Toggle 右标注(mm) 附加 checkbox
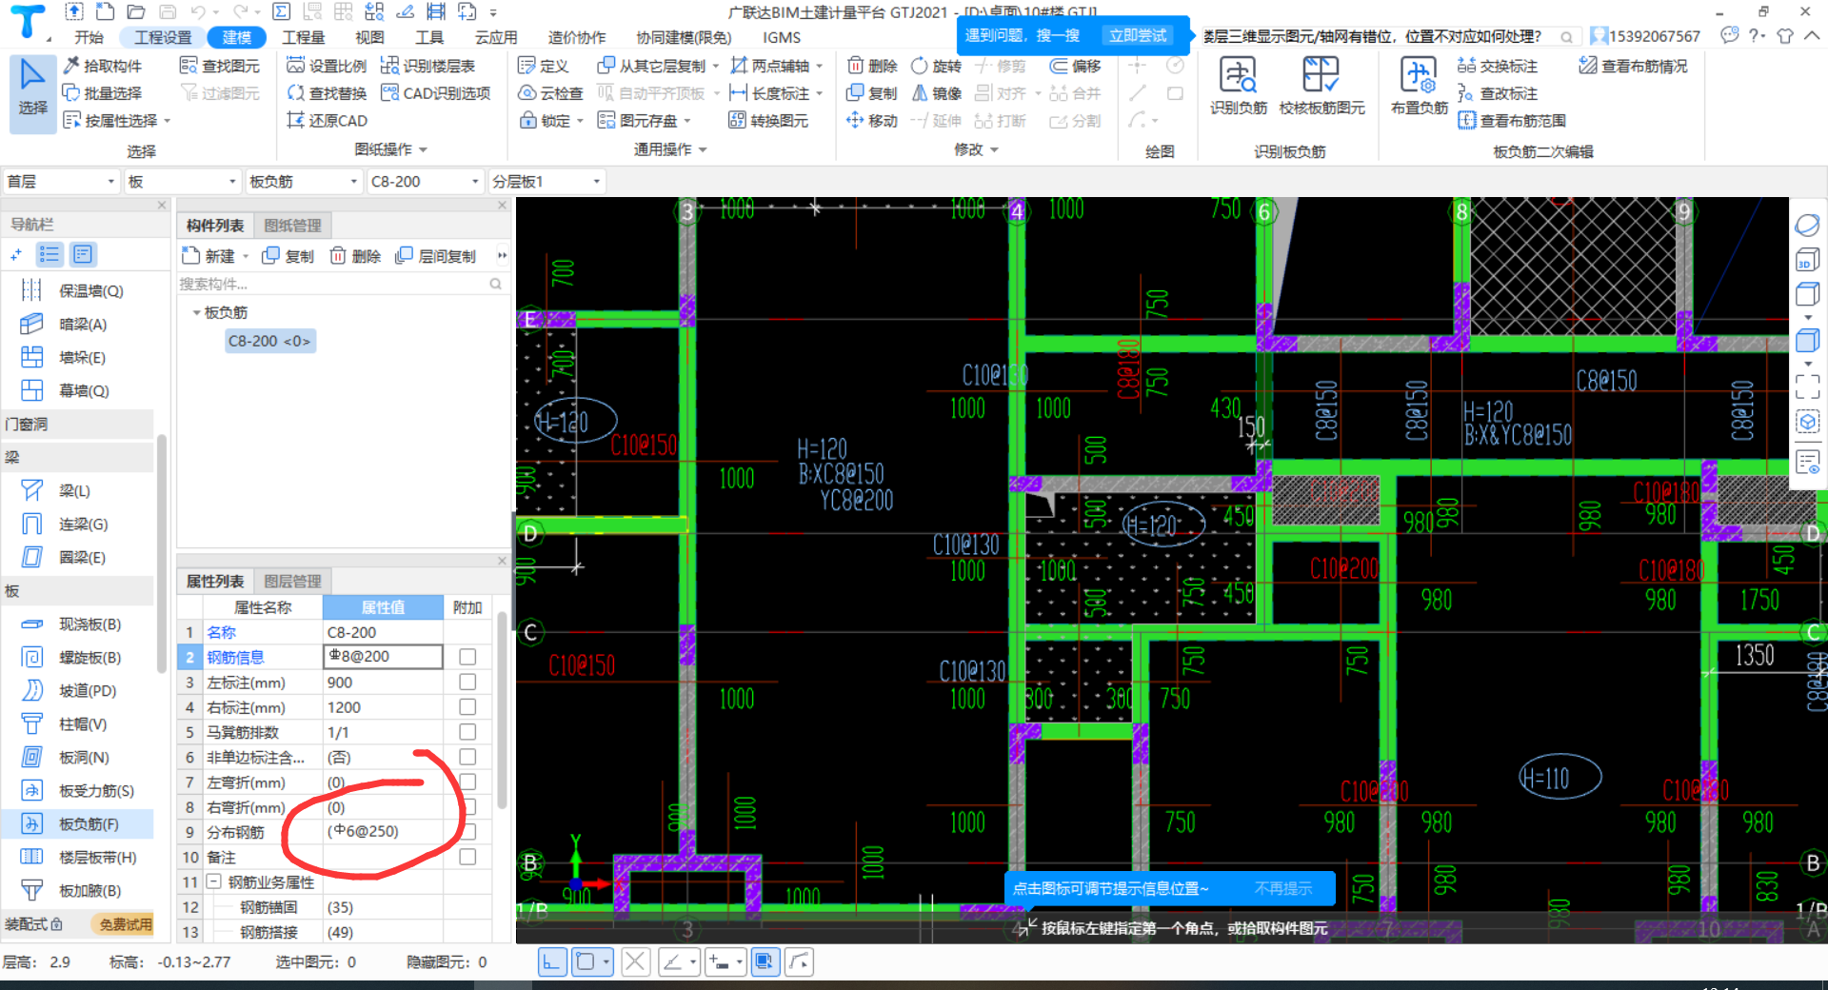This screenshot has height=990, width=1828. (467, 706)
